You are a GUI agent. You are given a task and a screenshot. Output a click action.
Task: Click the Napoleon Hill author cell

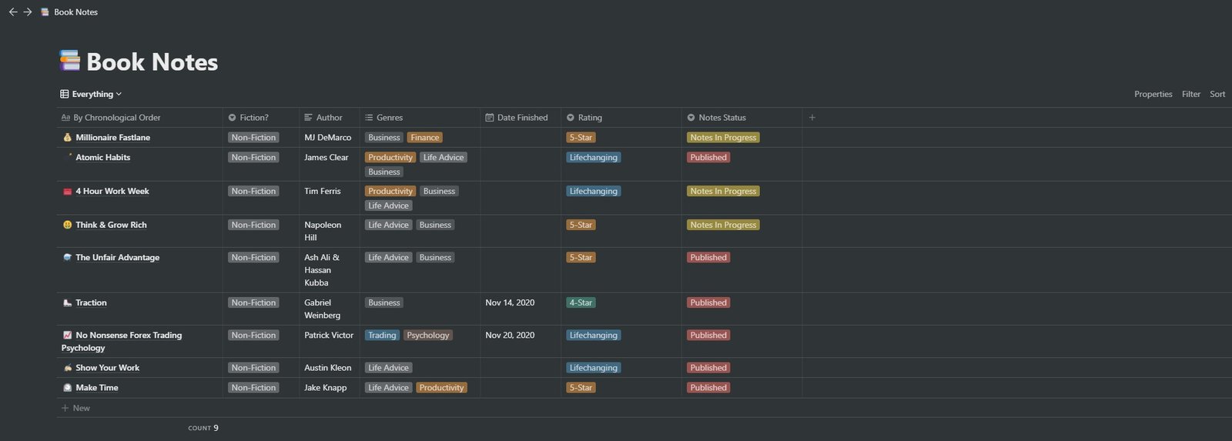click(x=329, y=231)
